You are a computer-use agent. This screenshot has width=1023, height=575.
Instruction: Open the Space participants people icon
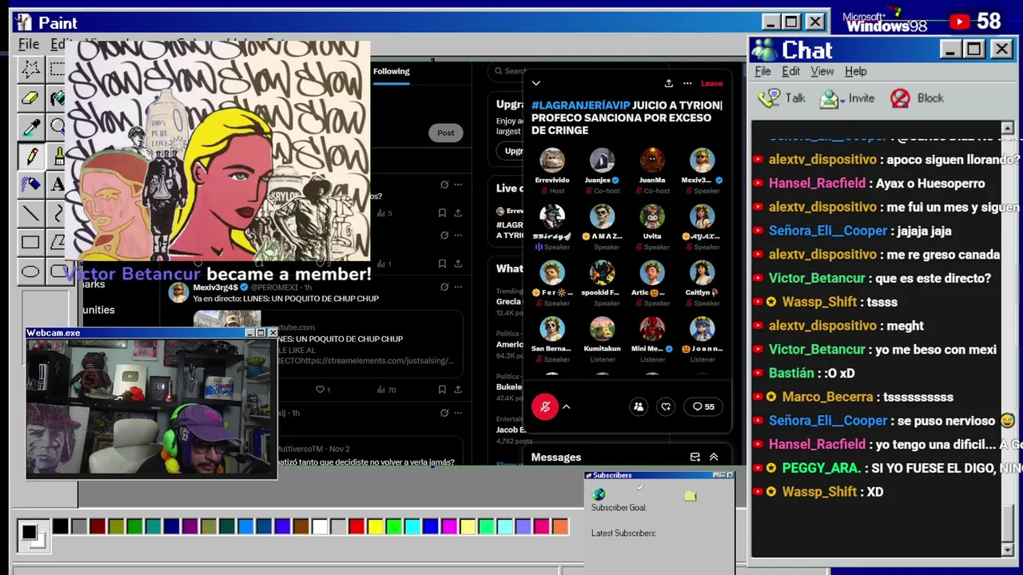(638, 406)
